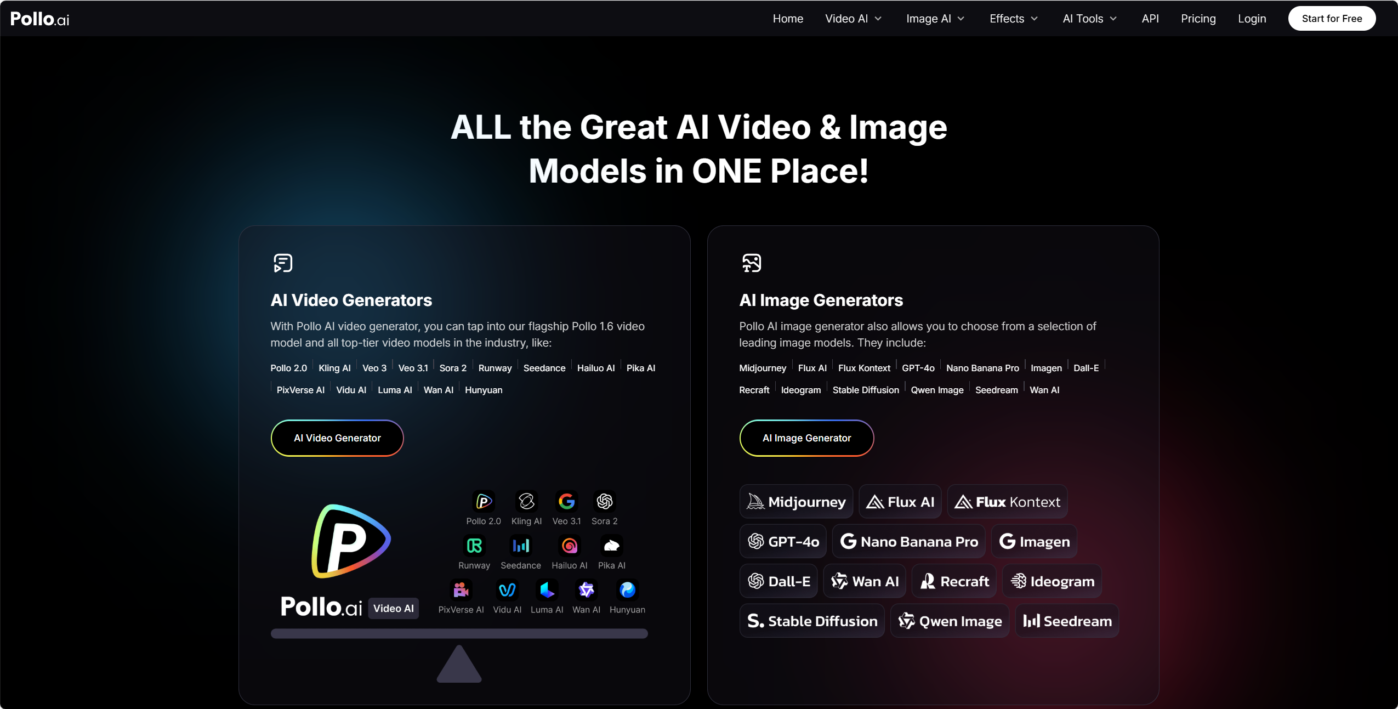Click the Start for Free button

coord(1332,19)
